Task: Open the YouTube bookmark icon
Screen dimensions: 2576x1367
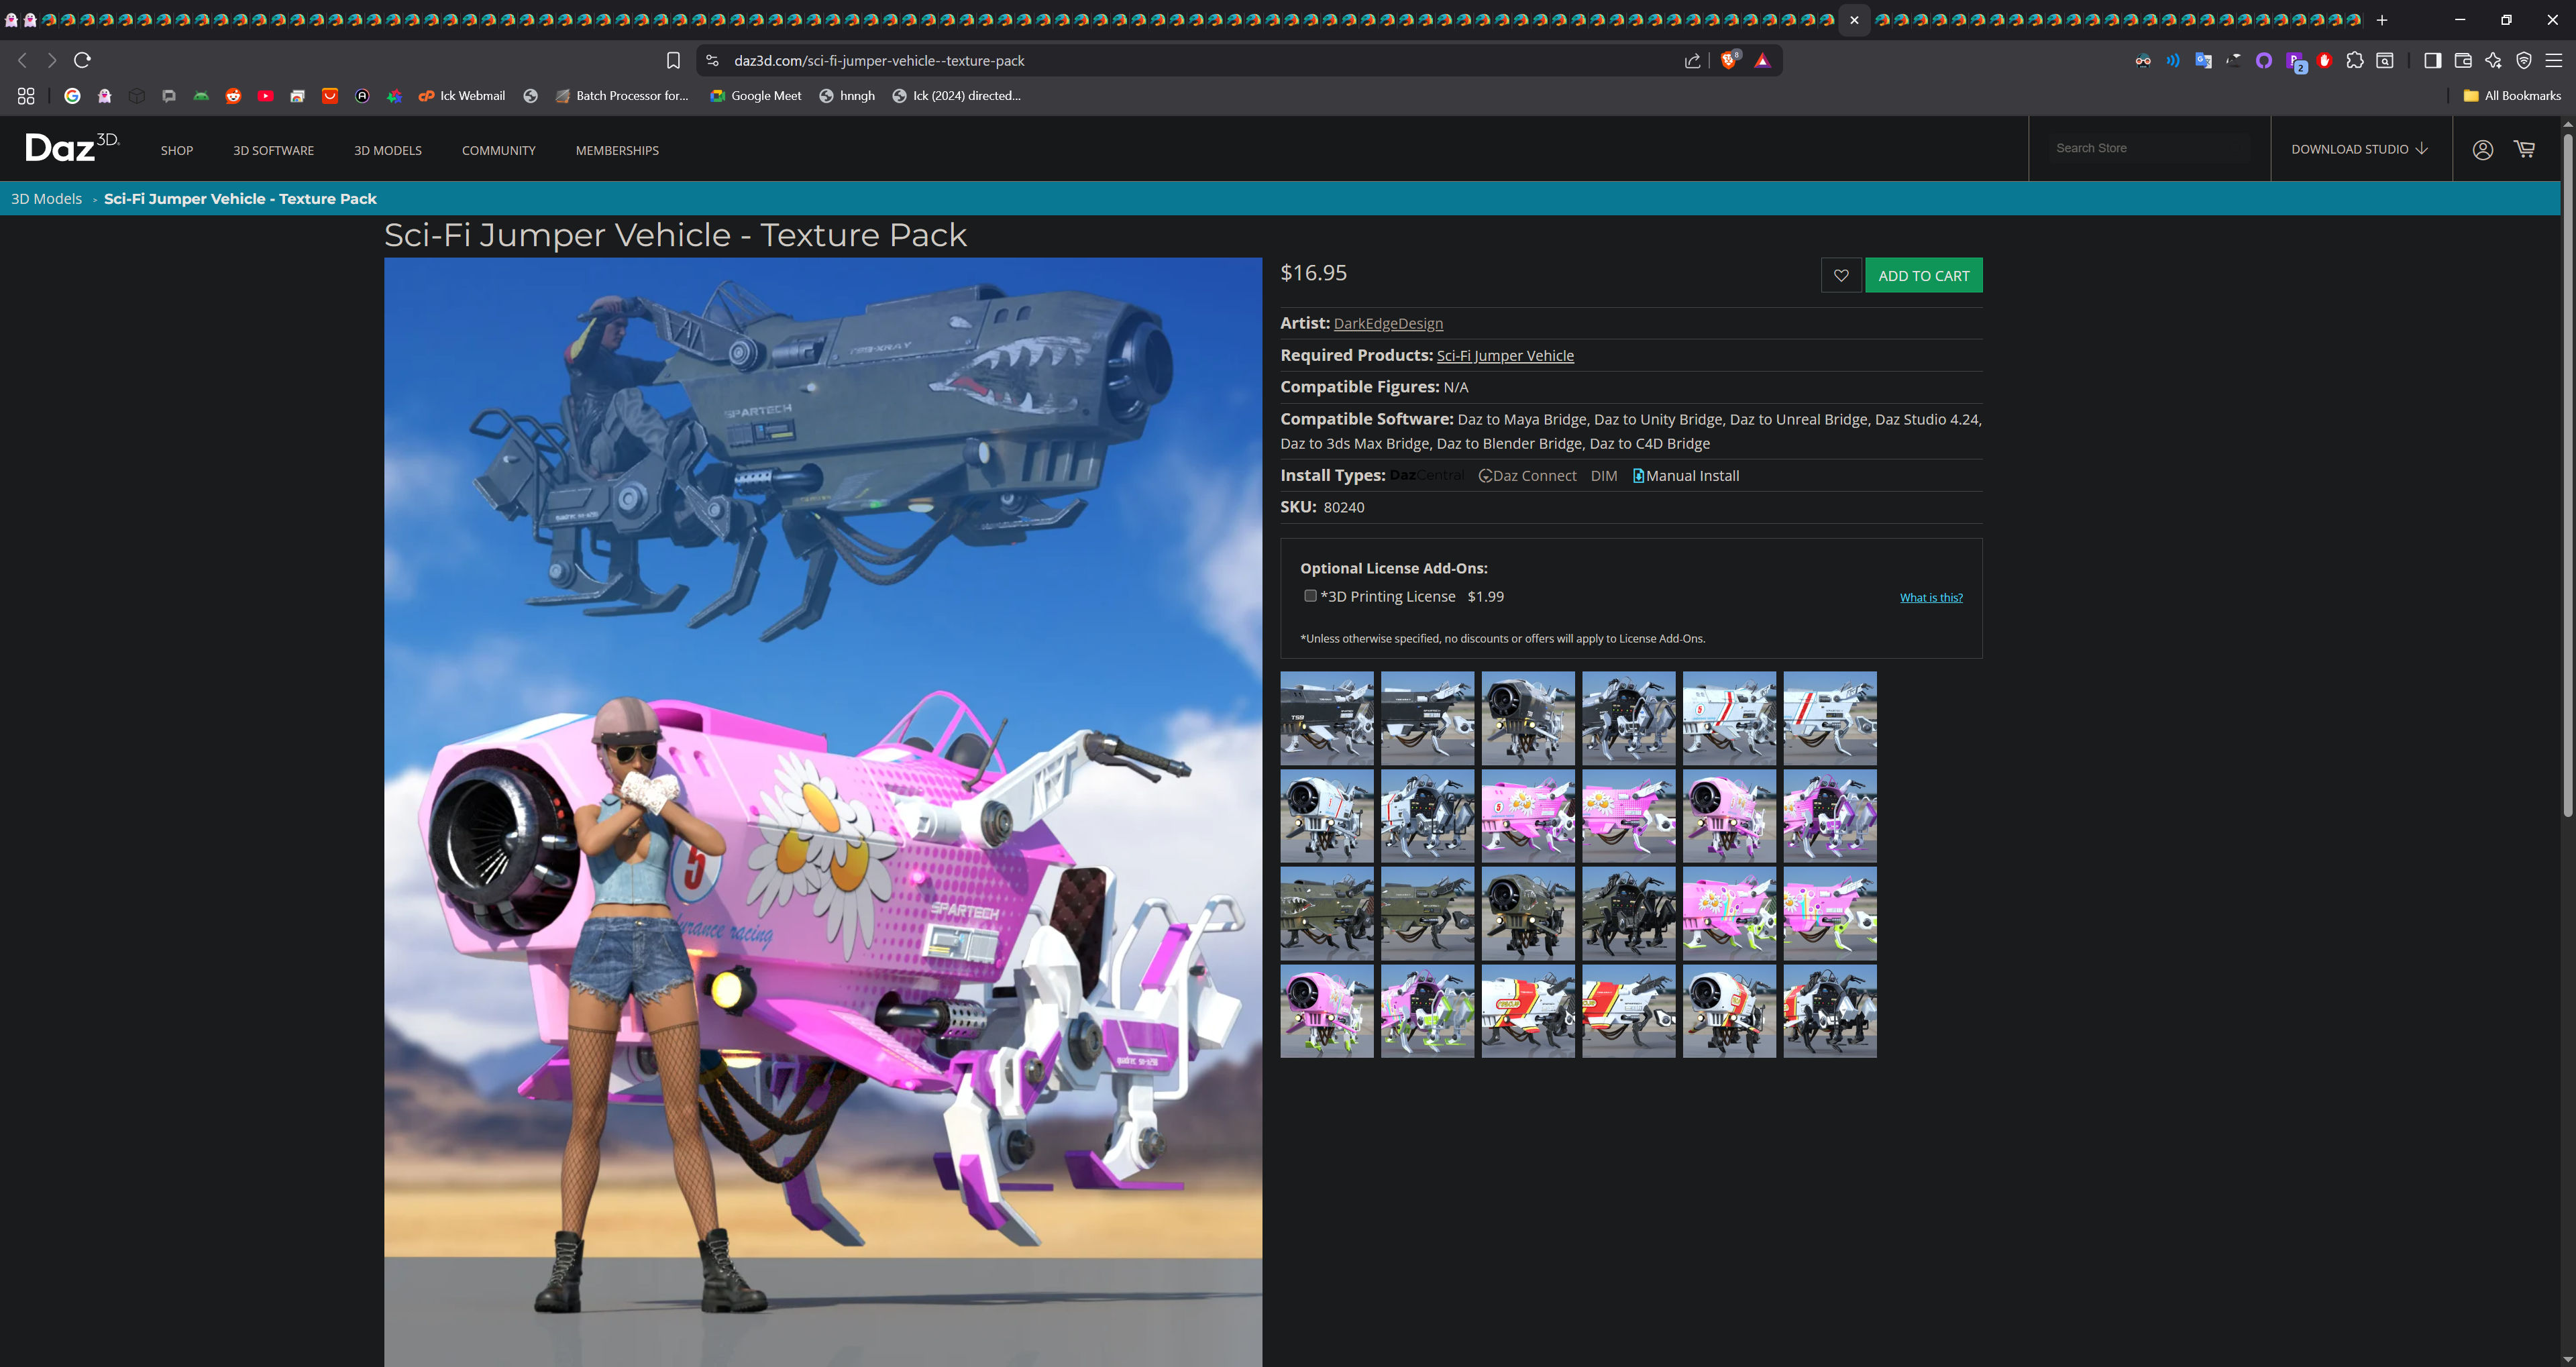Action: 265,96
